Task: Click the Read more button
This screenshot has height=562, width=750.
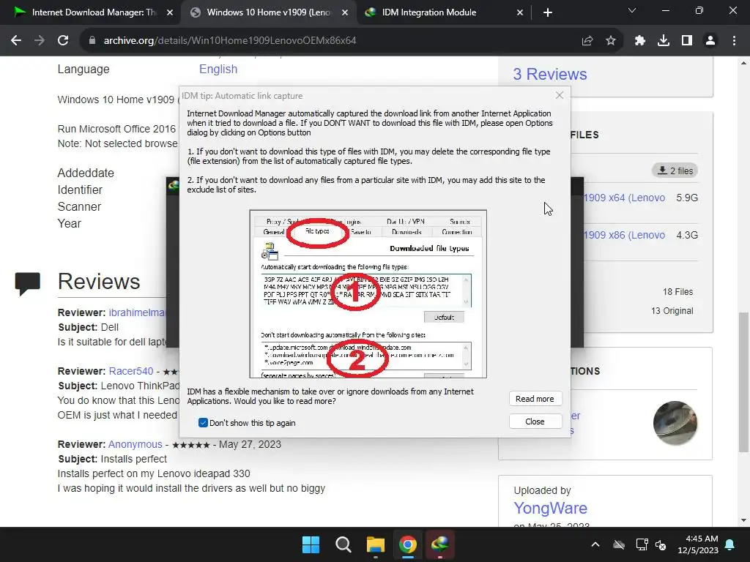Action: (x=535, y=399)
